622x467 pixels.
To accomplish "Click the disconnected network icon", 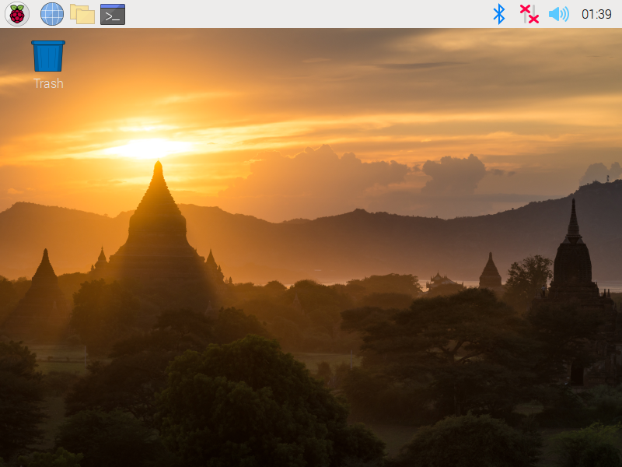I will tap(529, 14).
